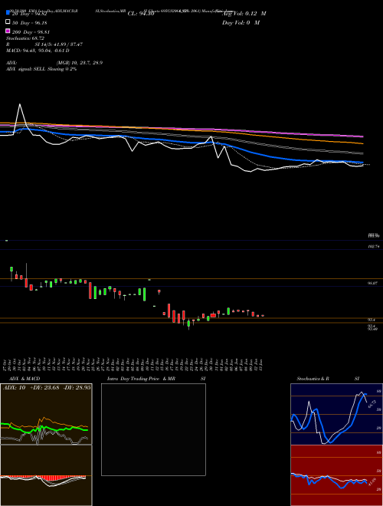Click the empty intraday trading price panel
Viewport: 383px width, 506px height.
pyautogui.click(x=153, y=429)
